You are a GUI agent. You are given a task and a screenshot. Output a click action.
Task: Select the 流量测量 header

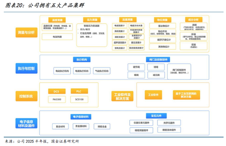pyautogui.click(x=127, y=20)
